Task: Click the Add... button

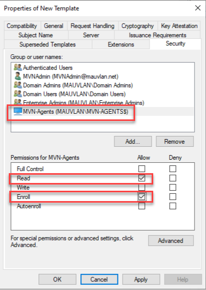Action: [x=133, y=142]
